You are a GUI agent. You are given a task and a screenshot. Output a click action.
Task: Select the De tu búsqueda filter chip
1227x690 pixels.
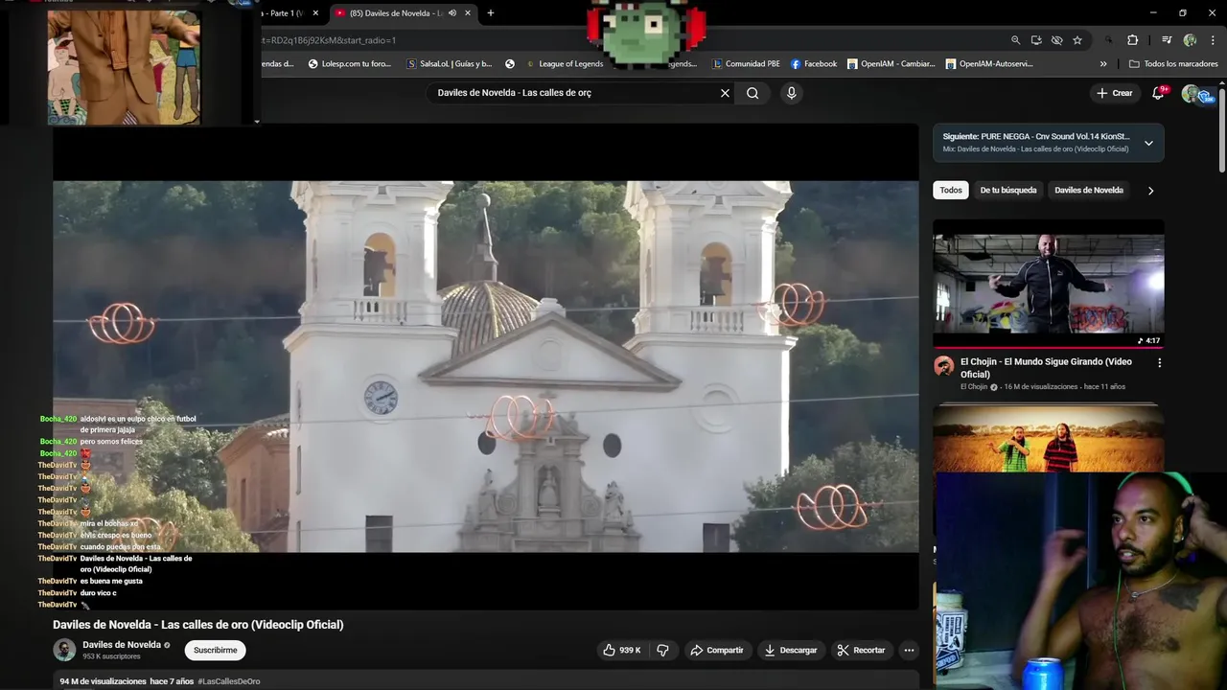click(x=1008, y=190)
